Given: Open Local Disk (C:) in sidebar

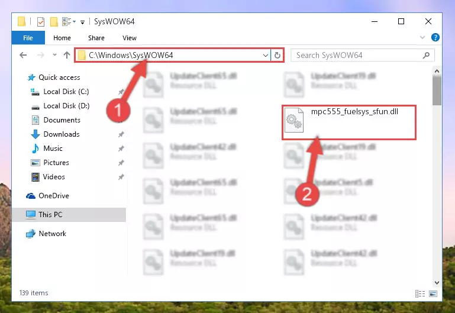Looking at the screenshot, I should tap(66, 92).
